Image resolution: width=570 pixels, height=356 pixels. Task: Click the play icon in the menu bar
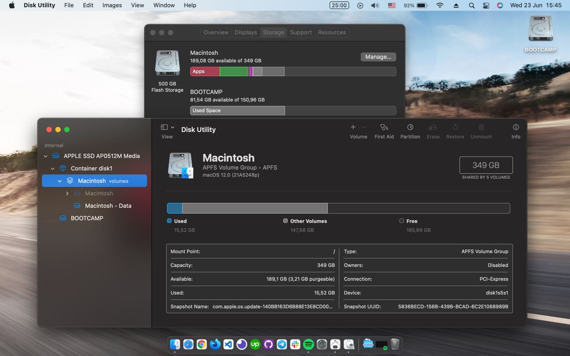tap(360, 5)
